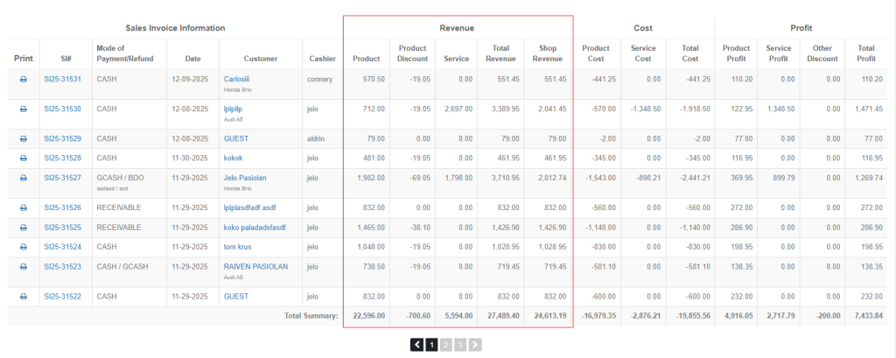Click printer icon on SI25-31529 row
The width and height of the screenshot is (896, 358).
(x=24, y=139)
